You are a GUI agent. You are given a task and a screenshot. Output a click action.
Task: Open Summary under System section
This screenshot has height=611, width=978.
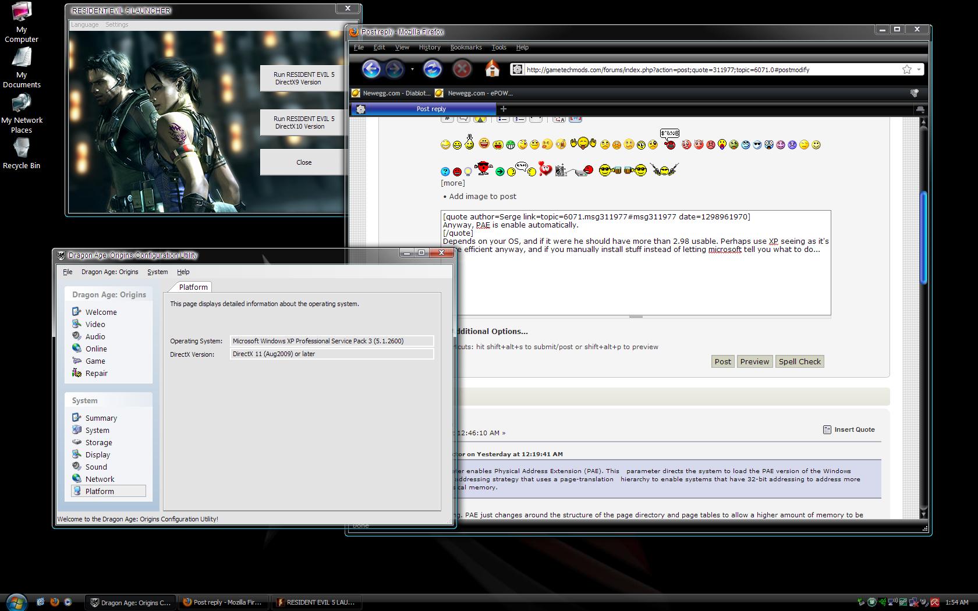[x=94, y=418]
